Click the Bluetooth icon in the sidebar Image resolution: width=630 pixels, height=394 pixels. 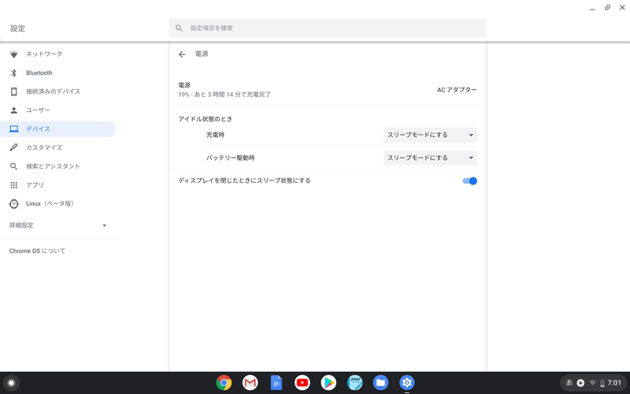(13, 72)
